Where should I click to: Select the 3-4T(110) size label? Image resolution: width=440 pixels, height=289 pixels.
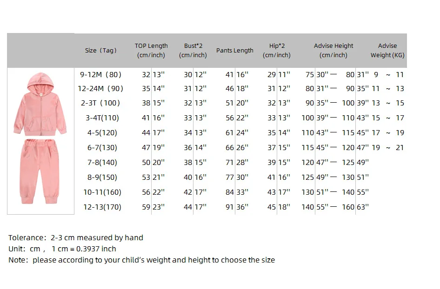[x=101, y=118]
